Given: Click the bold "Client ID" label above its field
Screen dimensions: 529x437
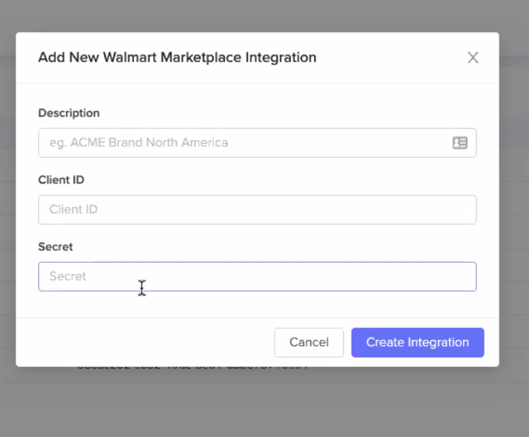Looking at the screenshot, I should point(61,180).
